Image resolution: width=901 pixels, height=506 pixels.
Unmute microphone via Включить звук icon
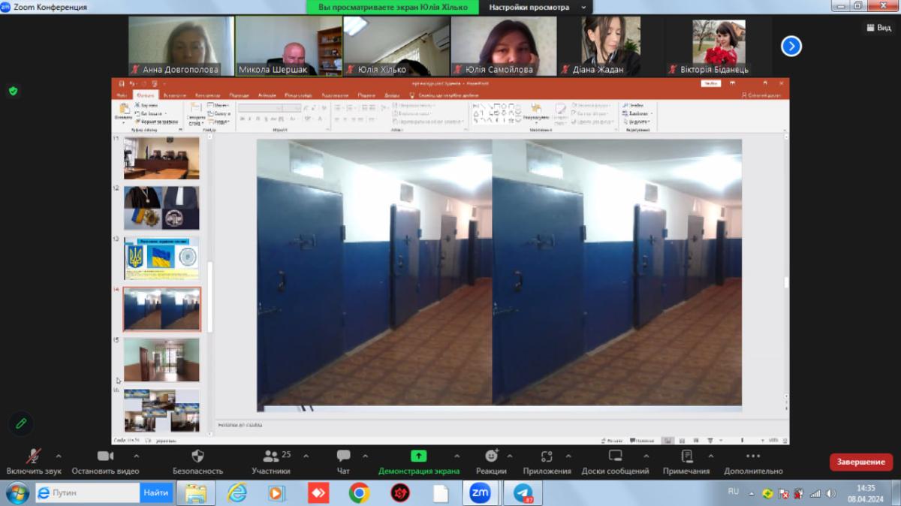[x=34, y=456]
